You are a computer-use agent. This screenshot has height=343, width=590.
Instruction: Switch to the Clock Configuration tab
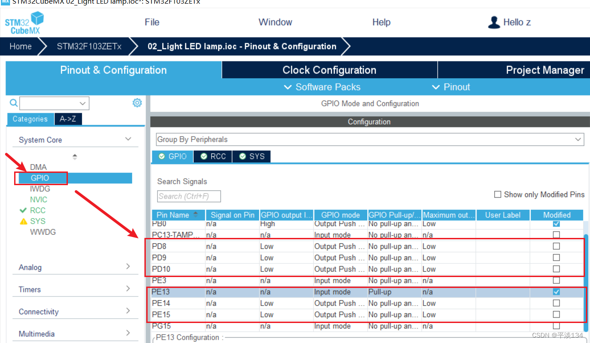(x=329, y=70)
